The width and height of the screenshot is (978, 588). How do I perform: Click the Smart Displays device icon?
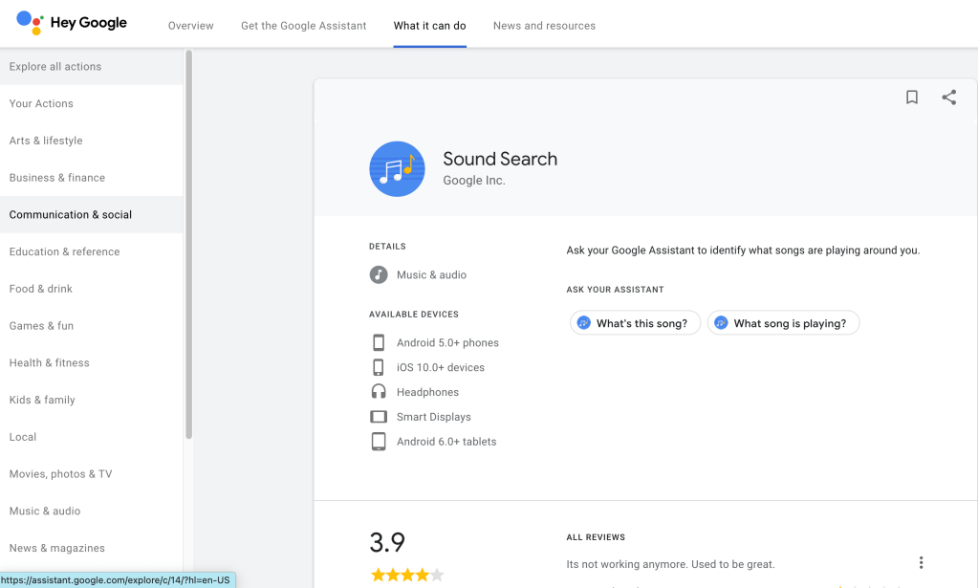click(379, 417)
